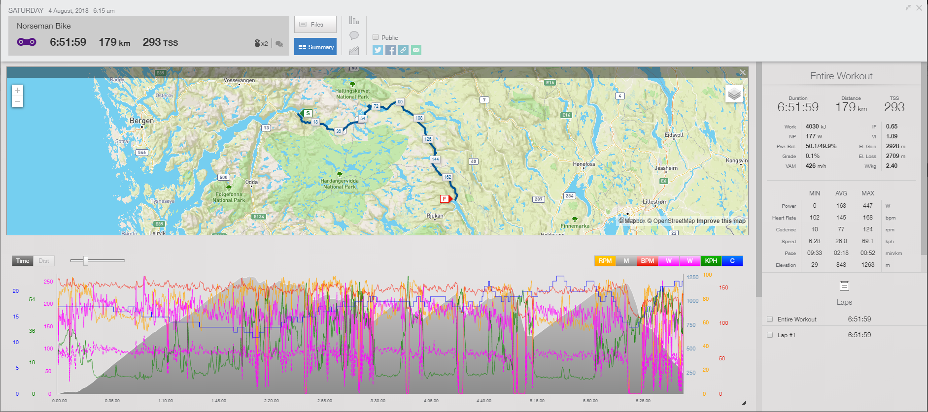This screenshot has width=928, height=412.
Task: Enable the Public checkbox
Action: point(376,37)
